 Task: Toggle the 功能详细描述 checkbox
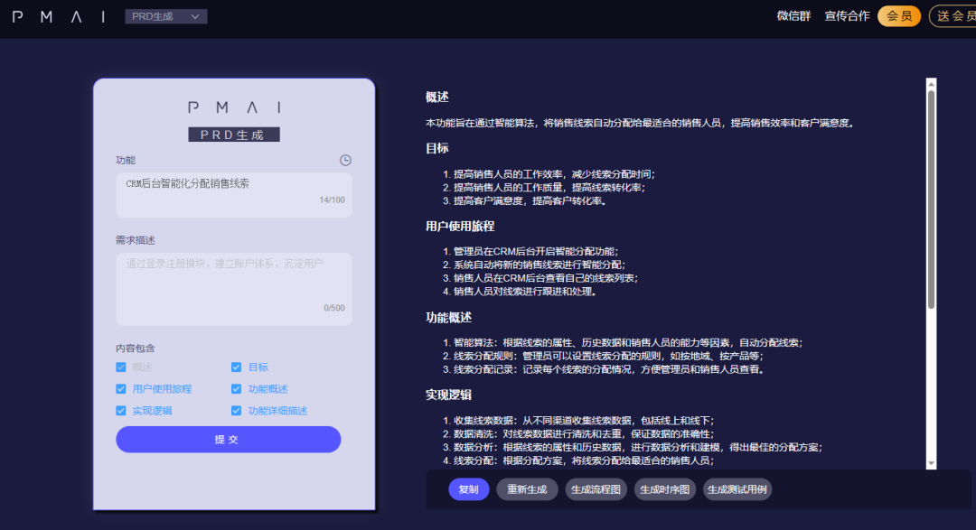point(236,410)
